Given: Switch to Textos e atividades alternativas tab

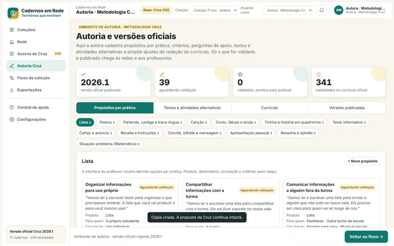Looking at the screenshot, I should 192,108.
